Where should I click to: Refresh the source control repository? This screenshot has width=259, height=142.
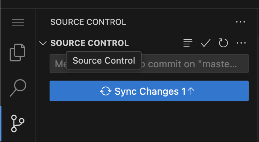(223, 43)
